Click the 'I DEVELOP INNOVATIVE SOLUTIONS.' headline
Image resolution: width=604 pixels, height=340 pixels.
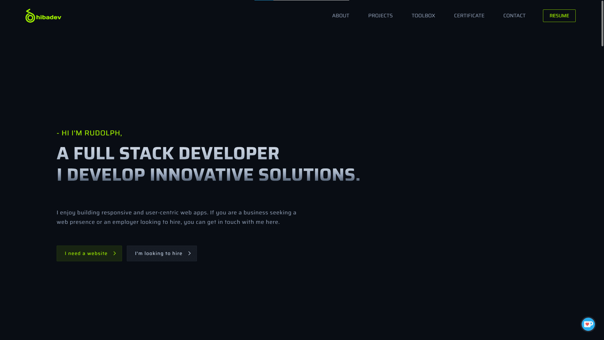click(x=208, y=175)
